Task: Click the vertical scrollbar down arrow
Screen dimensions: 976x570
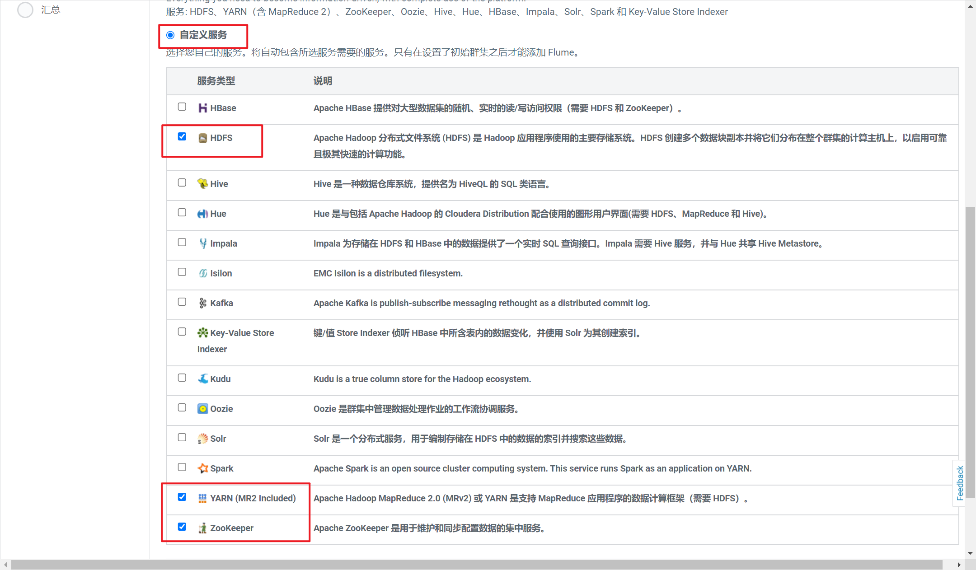Action: [970, 553]
